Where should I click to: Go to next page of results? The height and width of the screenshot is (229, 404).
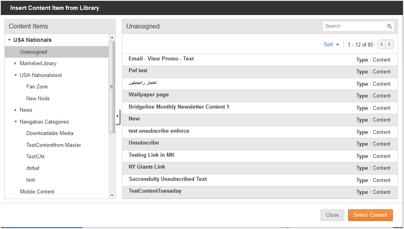point(389,44)
